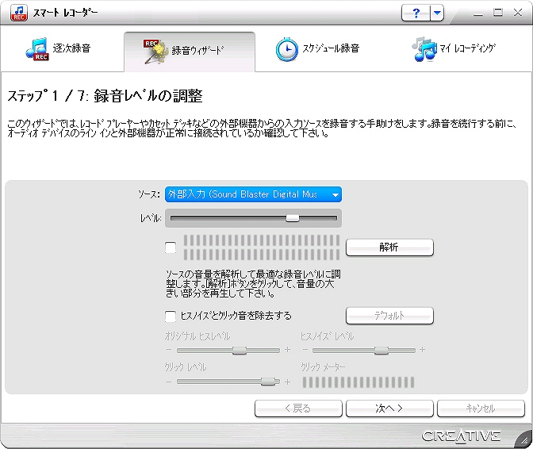Select the 録音ウィザード tab
Viewport: 533px width, 449px height.
pyautogui.click(x=190, y=52)
